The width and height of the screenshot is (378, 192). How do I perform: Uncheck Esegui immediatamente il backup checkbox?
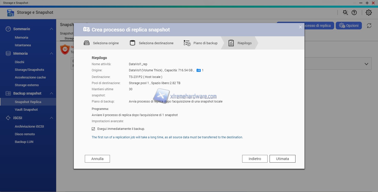(93, 129)
